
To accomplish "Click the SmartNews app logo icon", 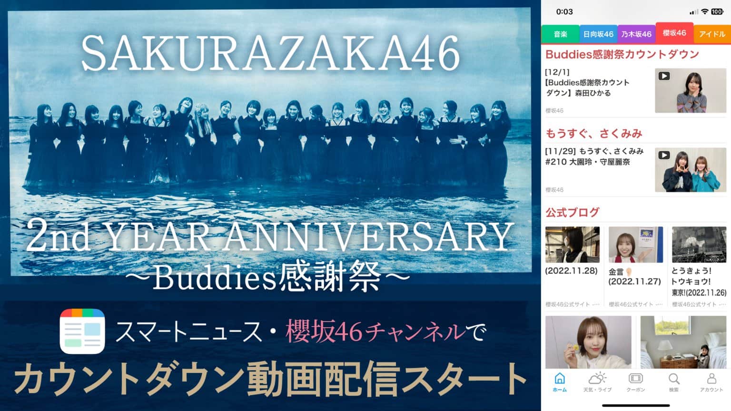I will coord(82,331).
